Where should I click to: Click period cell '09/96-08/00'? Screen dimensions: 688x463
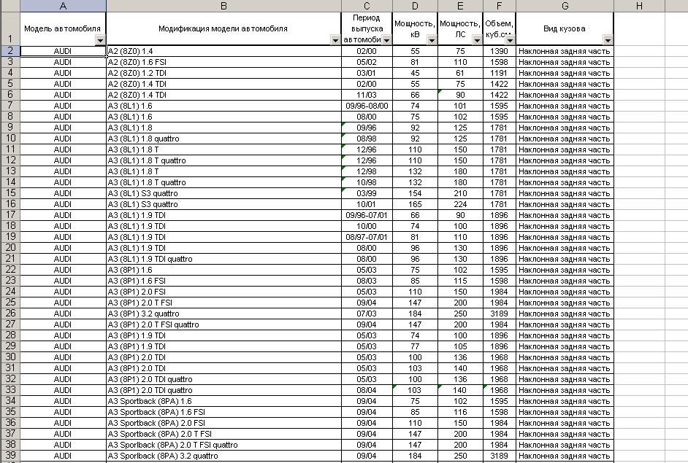click(367, 106)
